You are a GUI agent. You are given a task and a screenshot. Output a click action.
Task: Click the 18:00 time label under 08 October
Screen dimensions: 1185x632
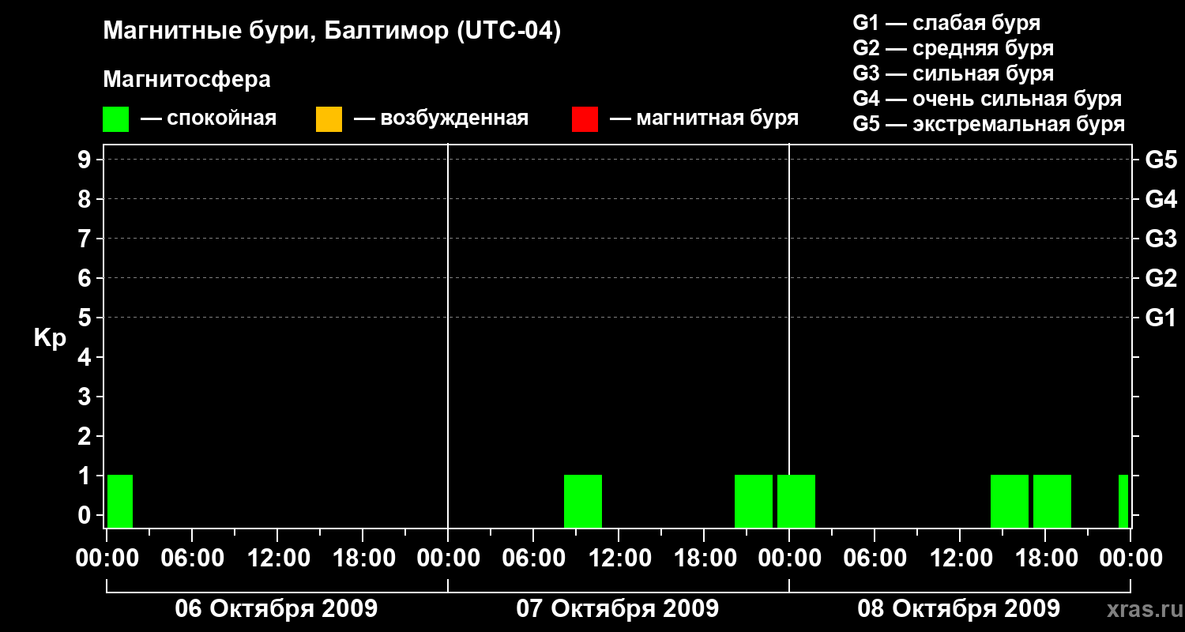tap(1045, 559)
